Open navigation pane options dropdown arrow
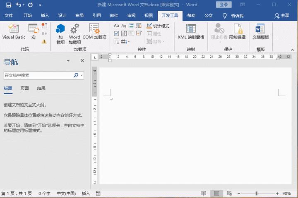Viewport: 298px width, 198px height. click(x=68, y=61)
